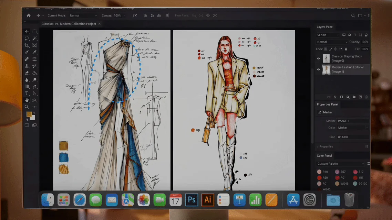Switch to Classical vs. Modern Collection Project tab

point(69,24)
